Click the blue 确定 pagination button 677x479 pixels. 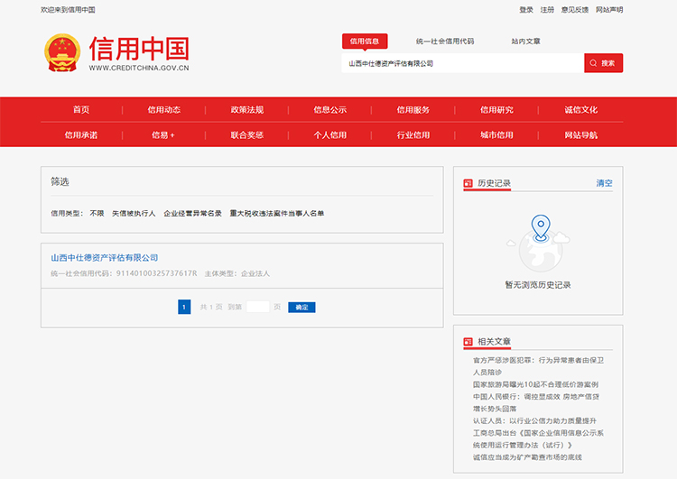[x=301, y=308]
